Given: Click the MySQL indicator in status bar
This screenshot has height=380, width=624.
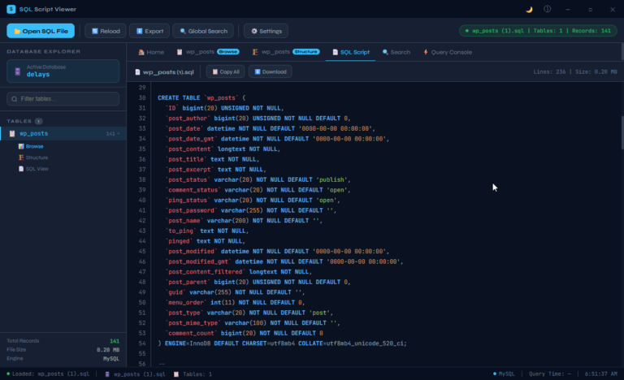Looking at the screenshot, I should coord(504,374).
